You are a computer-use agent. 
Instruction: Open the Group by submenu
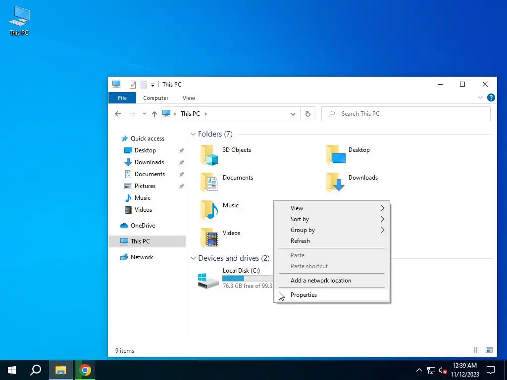coord(332,230)
